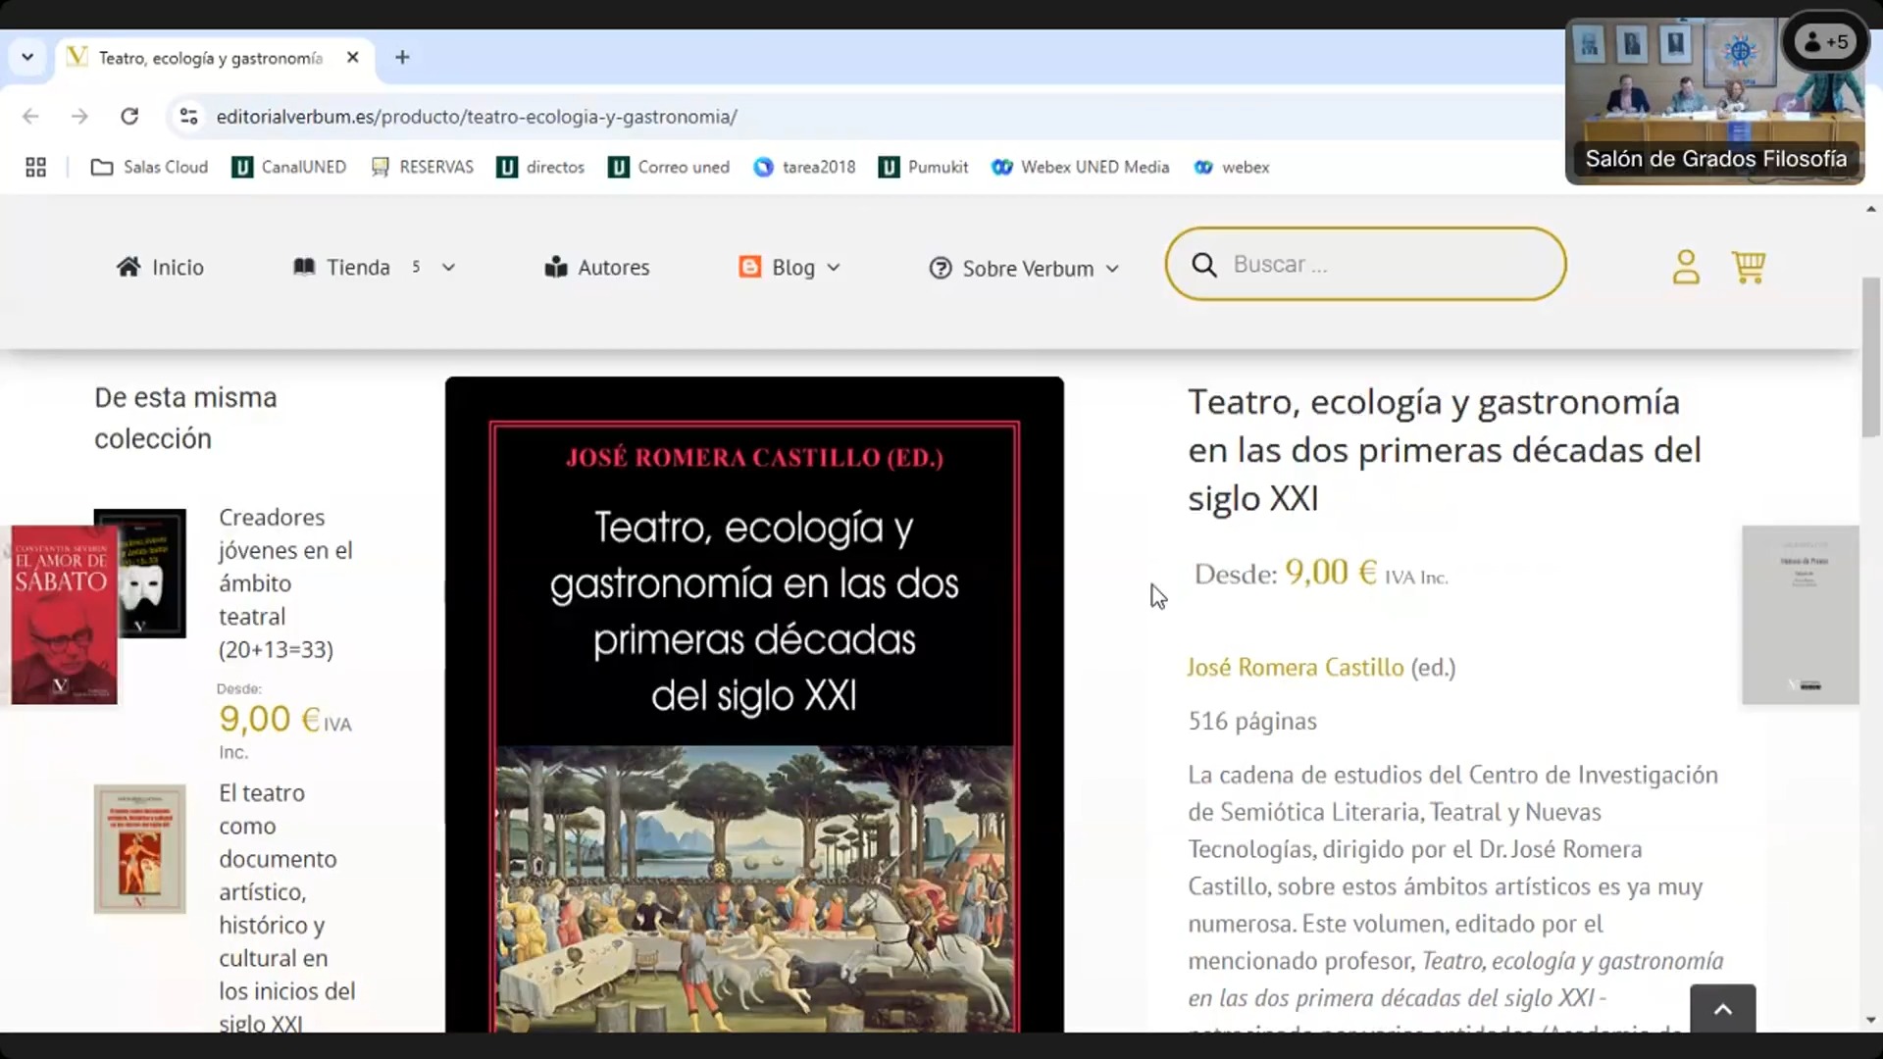Open José Romera Castillo author link
The width and height of the screenshot is (1883, 1059).
point(1296,667)
